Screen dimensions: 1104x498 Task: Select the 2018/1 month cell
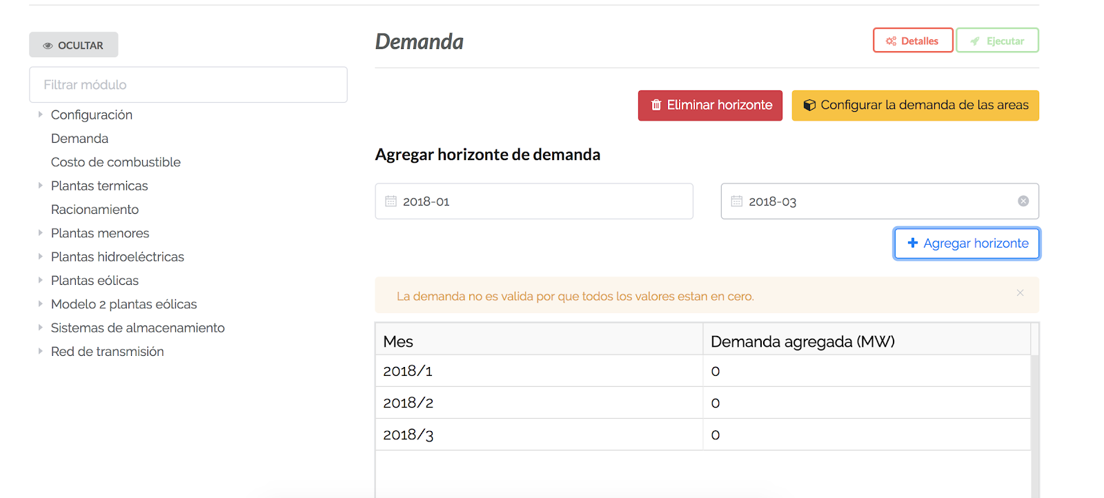539,371
